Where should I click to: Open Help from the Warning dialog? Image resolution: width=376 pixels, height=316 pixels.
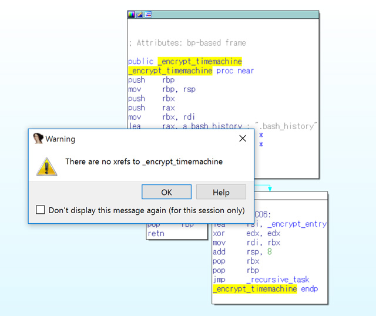pos(221,192)
